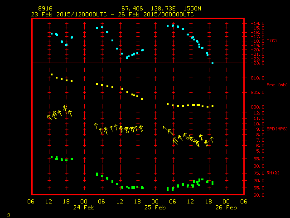Click the end time "26 Feb 2015/000000UTC"

pos(156,15)
